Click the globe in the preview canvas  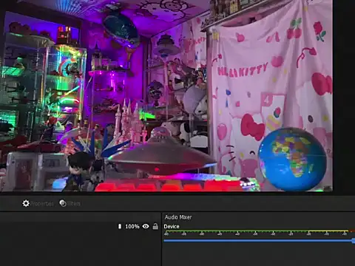292,160
